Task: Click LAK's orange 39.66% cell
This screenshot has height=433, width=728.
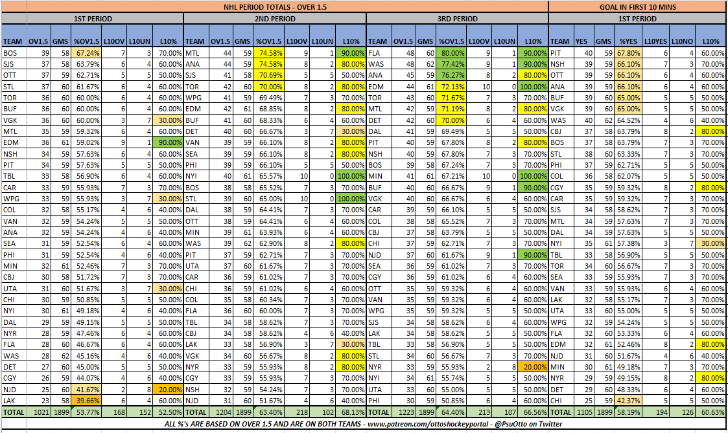Action: [86, 401]
